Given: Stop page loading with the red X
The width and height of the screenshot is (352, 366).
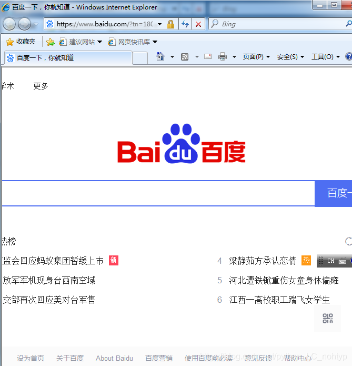Looking at the screenshot, I should point(198,24).
